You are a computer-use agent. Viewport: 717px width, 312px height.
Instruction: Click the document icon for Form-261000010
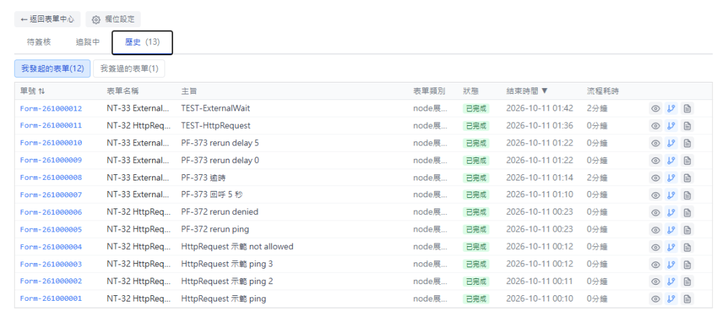coord(687,143)
